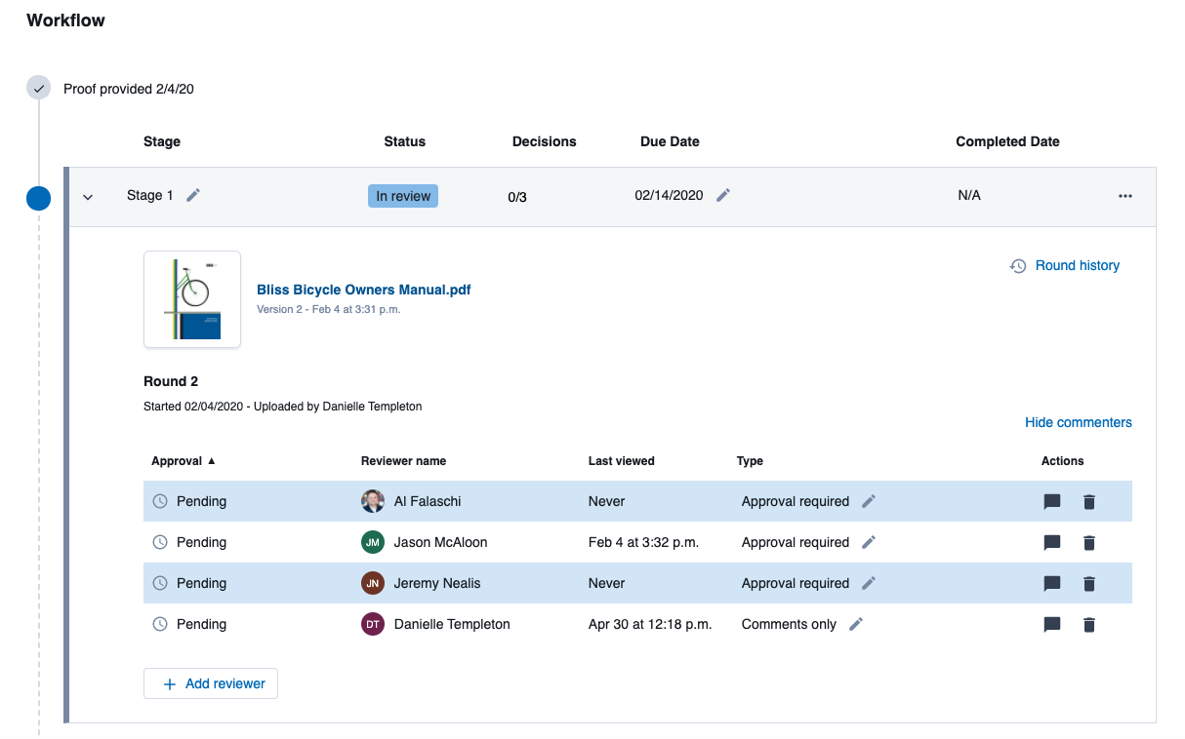Click 'Proof provided 2/4/20' text
1185x739 pixels.
129,89
